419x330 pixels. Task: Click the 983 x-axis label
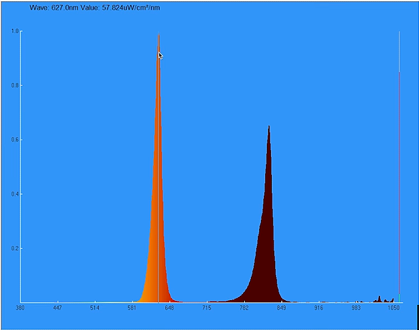(x=356, y=308)
